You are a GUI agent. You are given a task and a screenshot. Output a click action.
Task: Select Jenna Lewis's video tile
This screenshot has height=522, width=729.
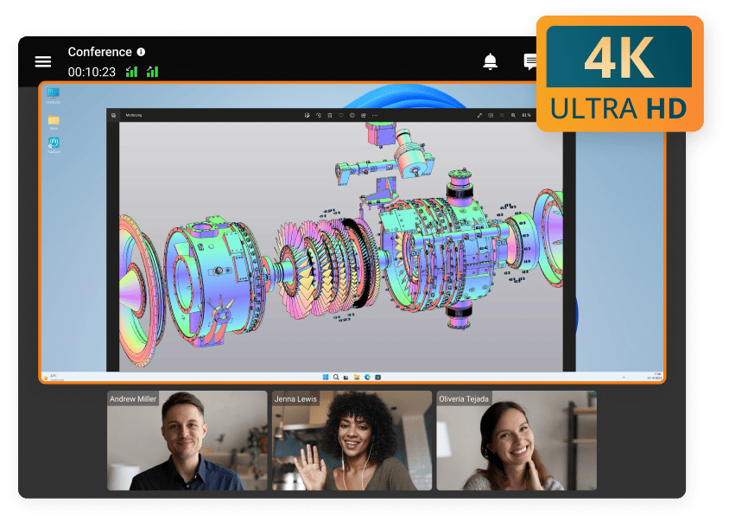coord(352,440)
